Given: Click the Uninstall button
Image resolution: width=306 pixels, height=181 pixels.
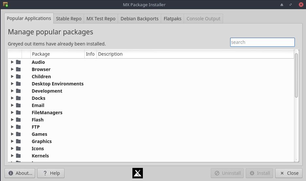Looking at the screenshot, I should click(x=227, y=173).
